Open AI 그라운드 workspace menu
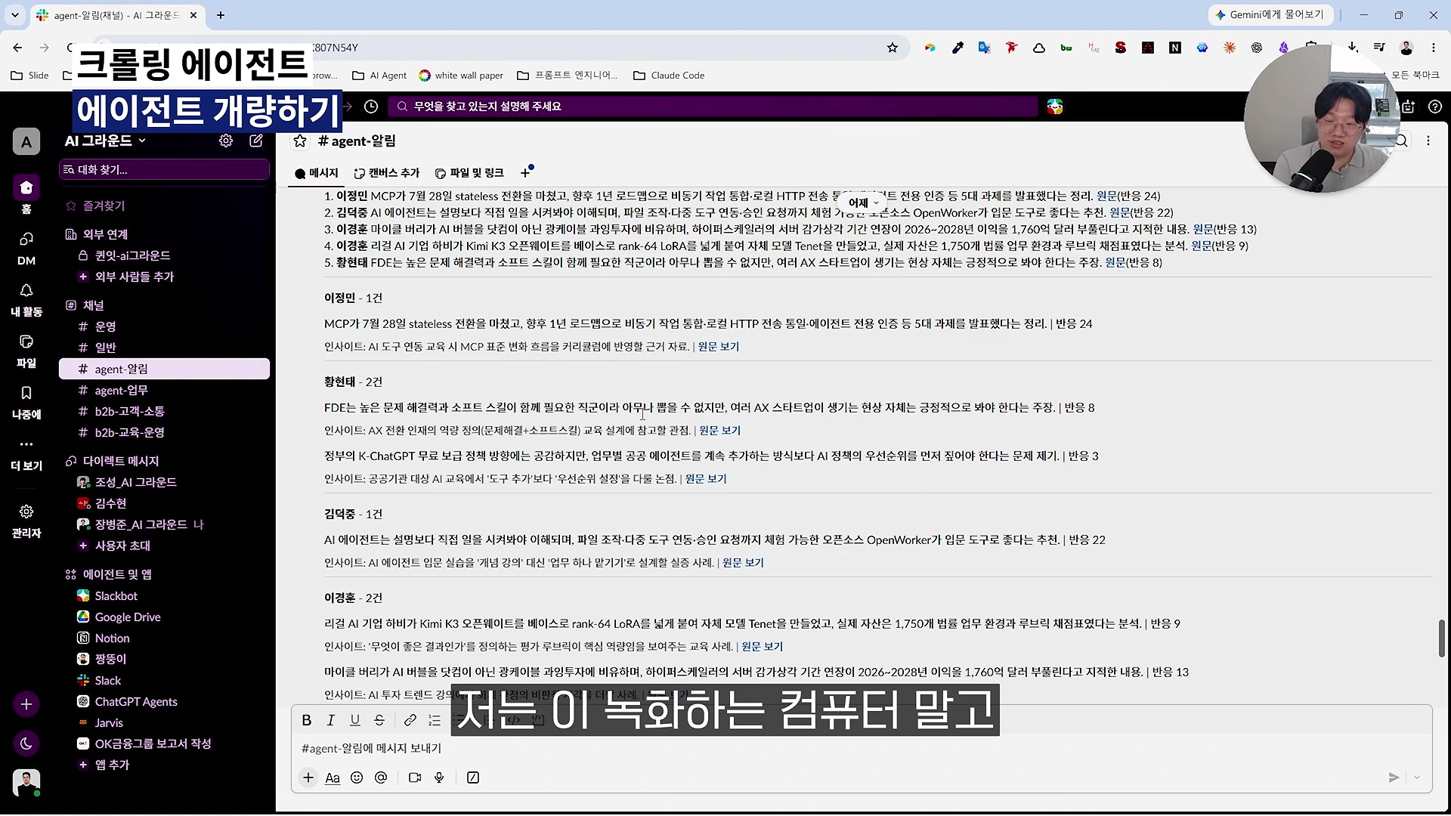1451x816 pixels. [105, 141]
